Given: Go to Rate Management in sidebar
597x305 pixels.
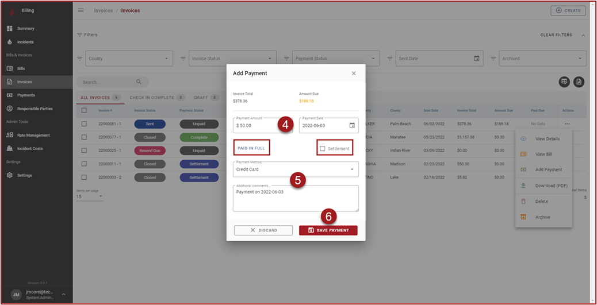Looking at the screenshot, I should tap(33, 135).
